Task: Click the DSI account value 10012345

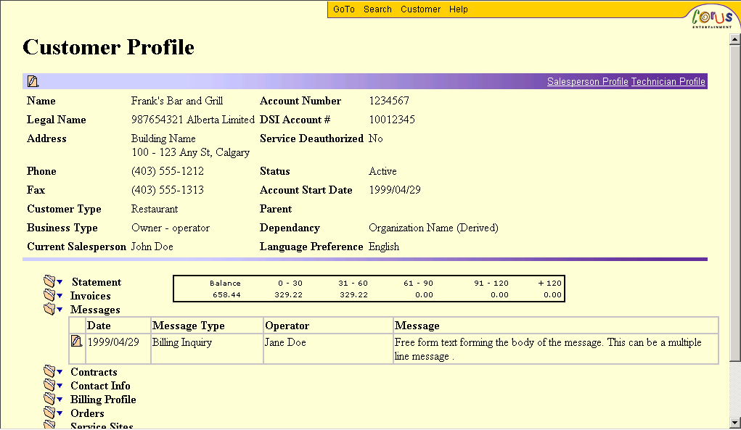Action: [392, 120]
